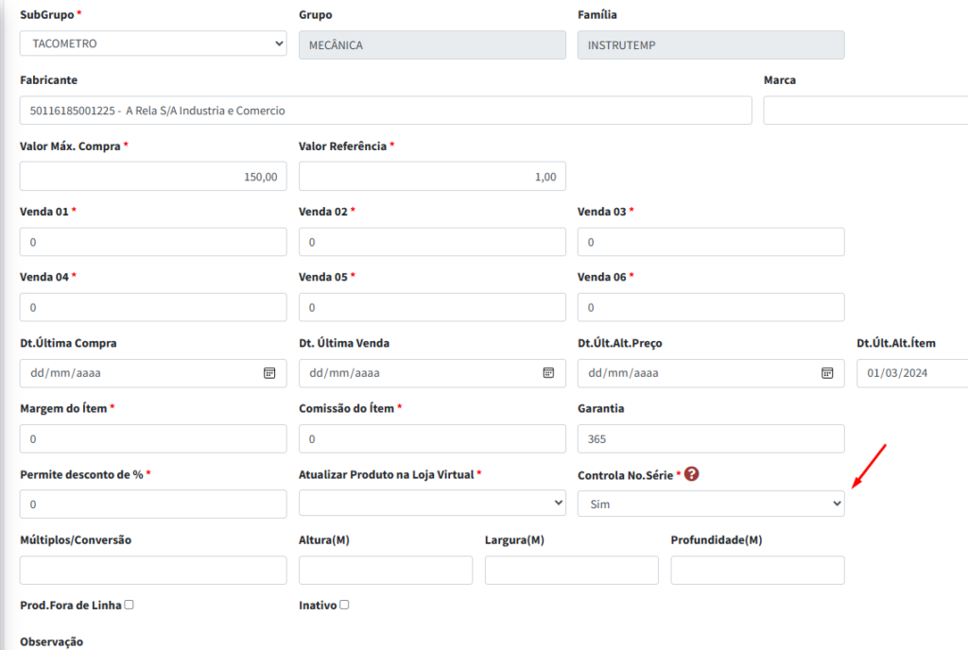Click the Observação label

click(x=51, y=641)
